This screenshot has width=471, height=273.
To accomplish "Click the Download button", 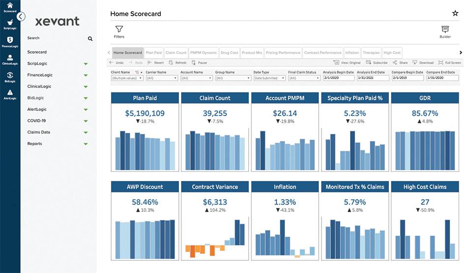I will 423,63.
